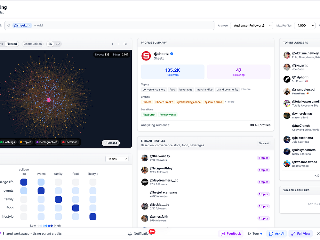
Task: Click the family-family heatmap cell
Action: click(58, 199)
